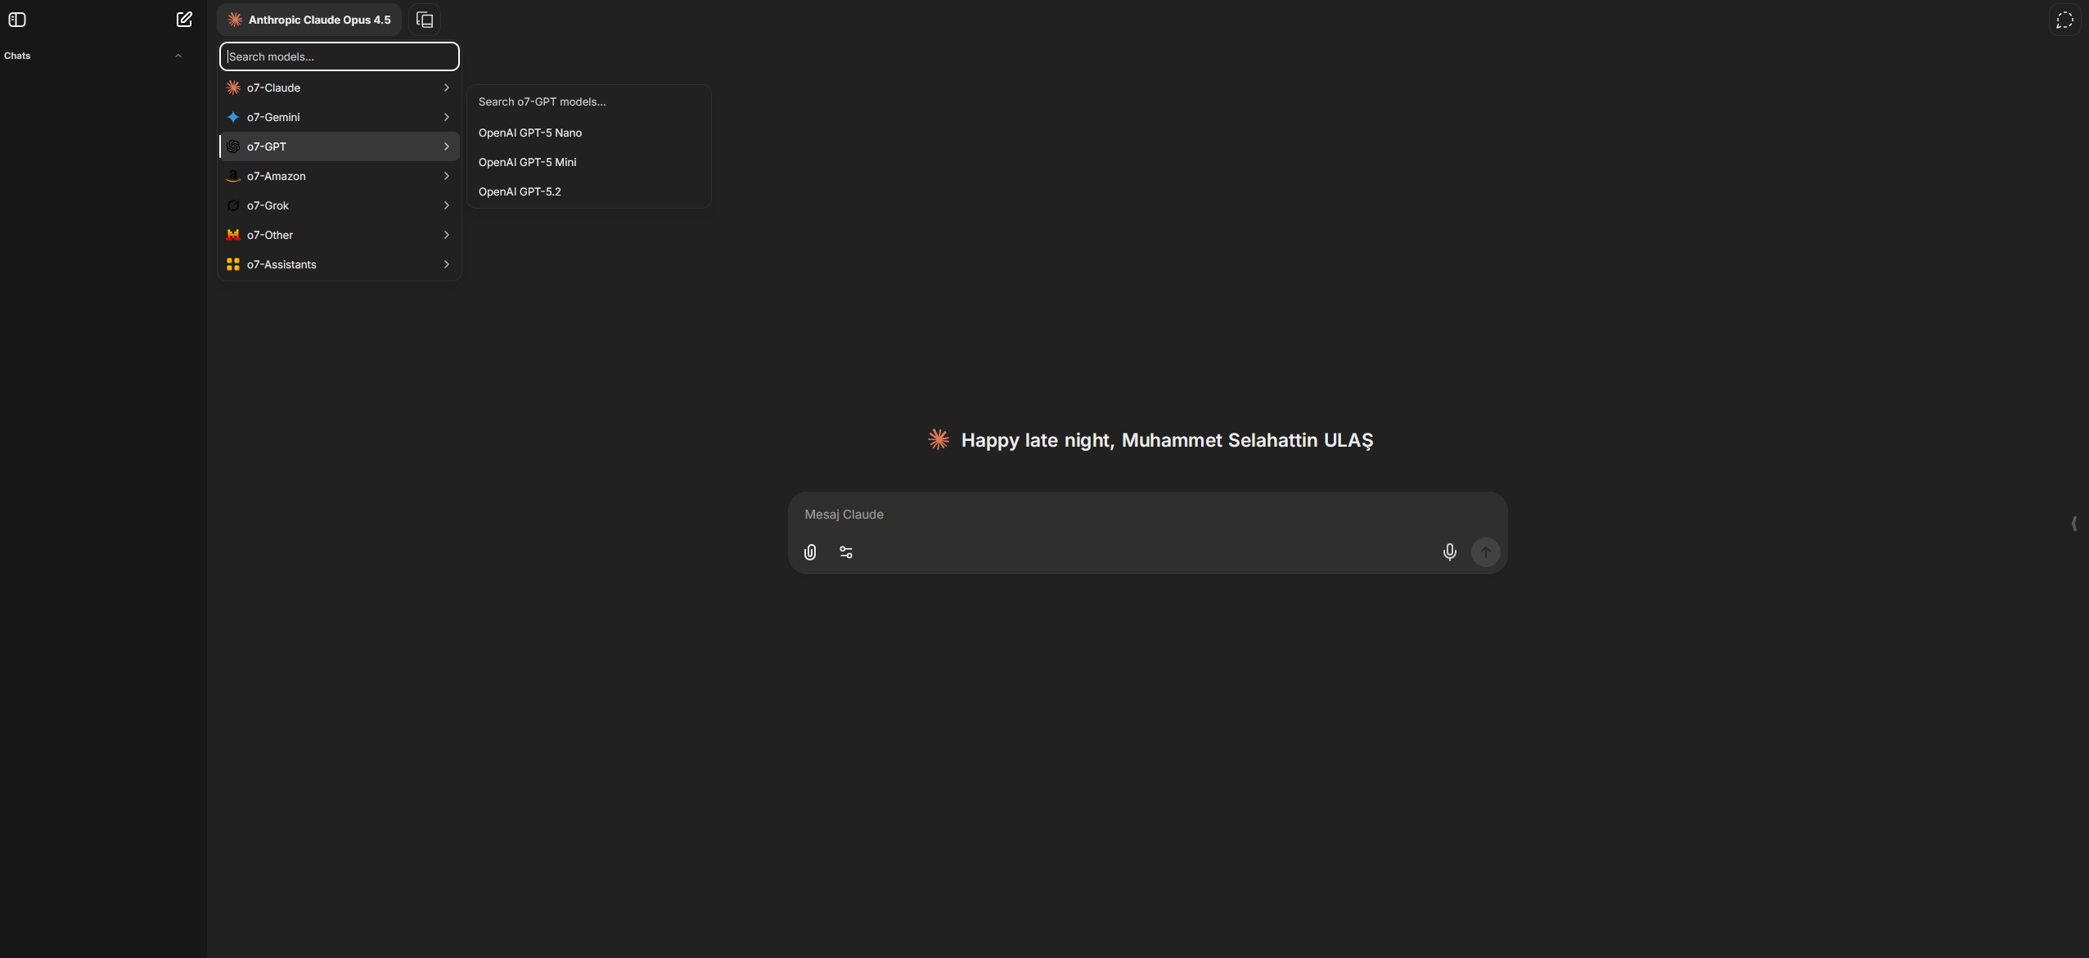Collapse the Chats section chevron
This screenshot has height=958, width=2089.
178,56
